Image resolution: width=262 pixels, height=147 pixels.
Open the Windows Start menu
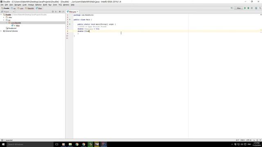(3, 144)
